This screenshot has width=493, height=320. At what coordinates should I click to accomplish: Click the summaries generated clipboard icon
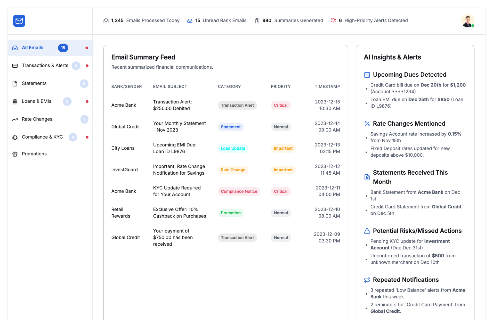[257, 21]
